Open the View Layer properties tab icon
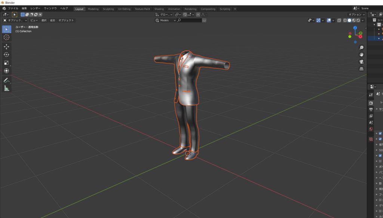383x218 pixels. (x=371, y=116)
